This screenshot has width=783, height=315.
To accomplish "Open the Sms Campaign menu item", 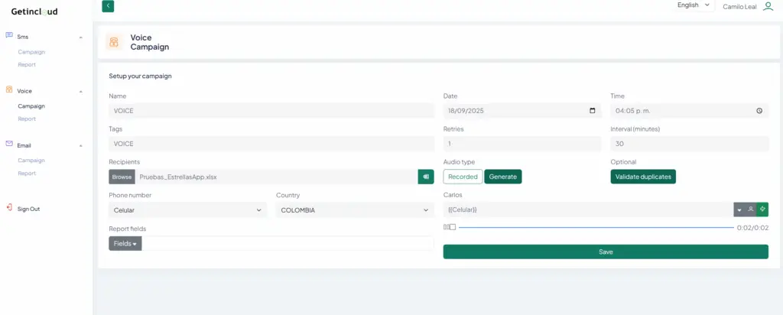I will [x=31, y=52].
